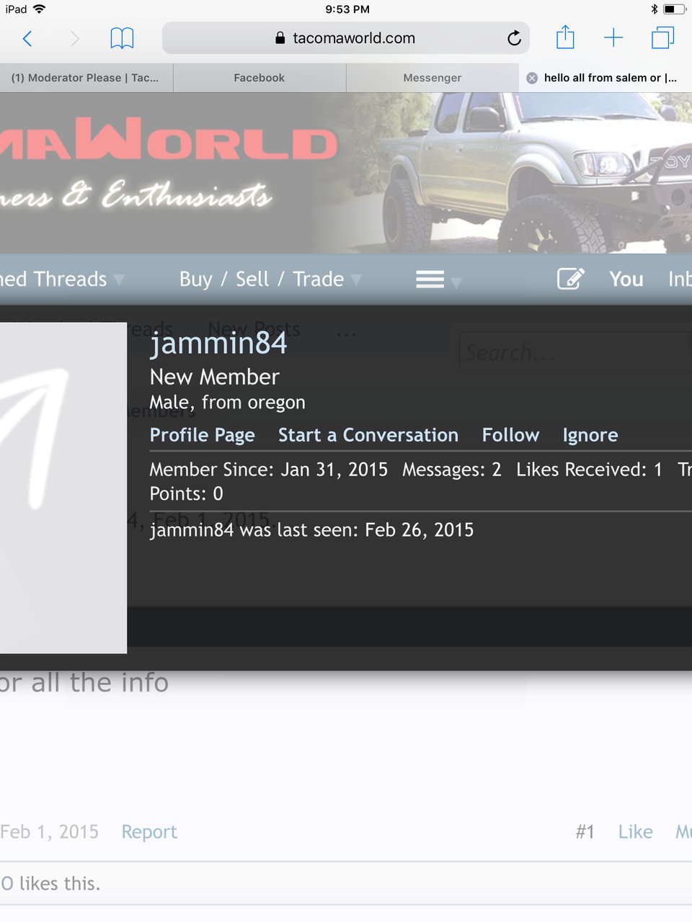Screen dimensions: 692x922
Task: Tap the Search field behind the overlay
Action: pos(575,352)
